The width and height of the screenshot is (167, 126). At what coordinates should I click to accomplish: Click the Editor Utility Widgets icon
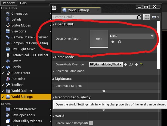(x=8, y=121)
